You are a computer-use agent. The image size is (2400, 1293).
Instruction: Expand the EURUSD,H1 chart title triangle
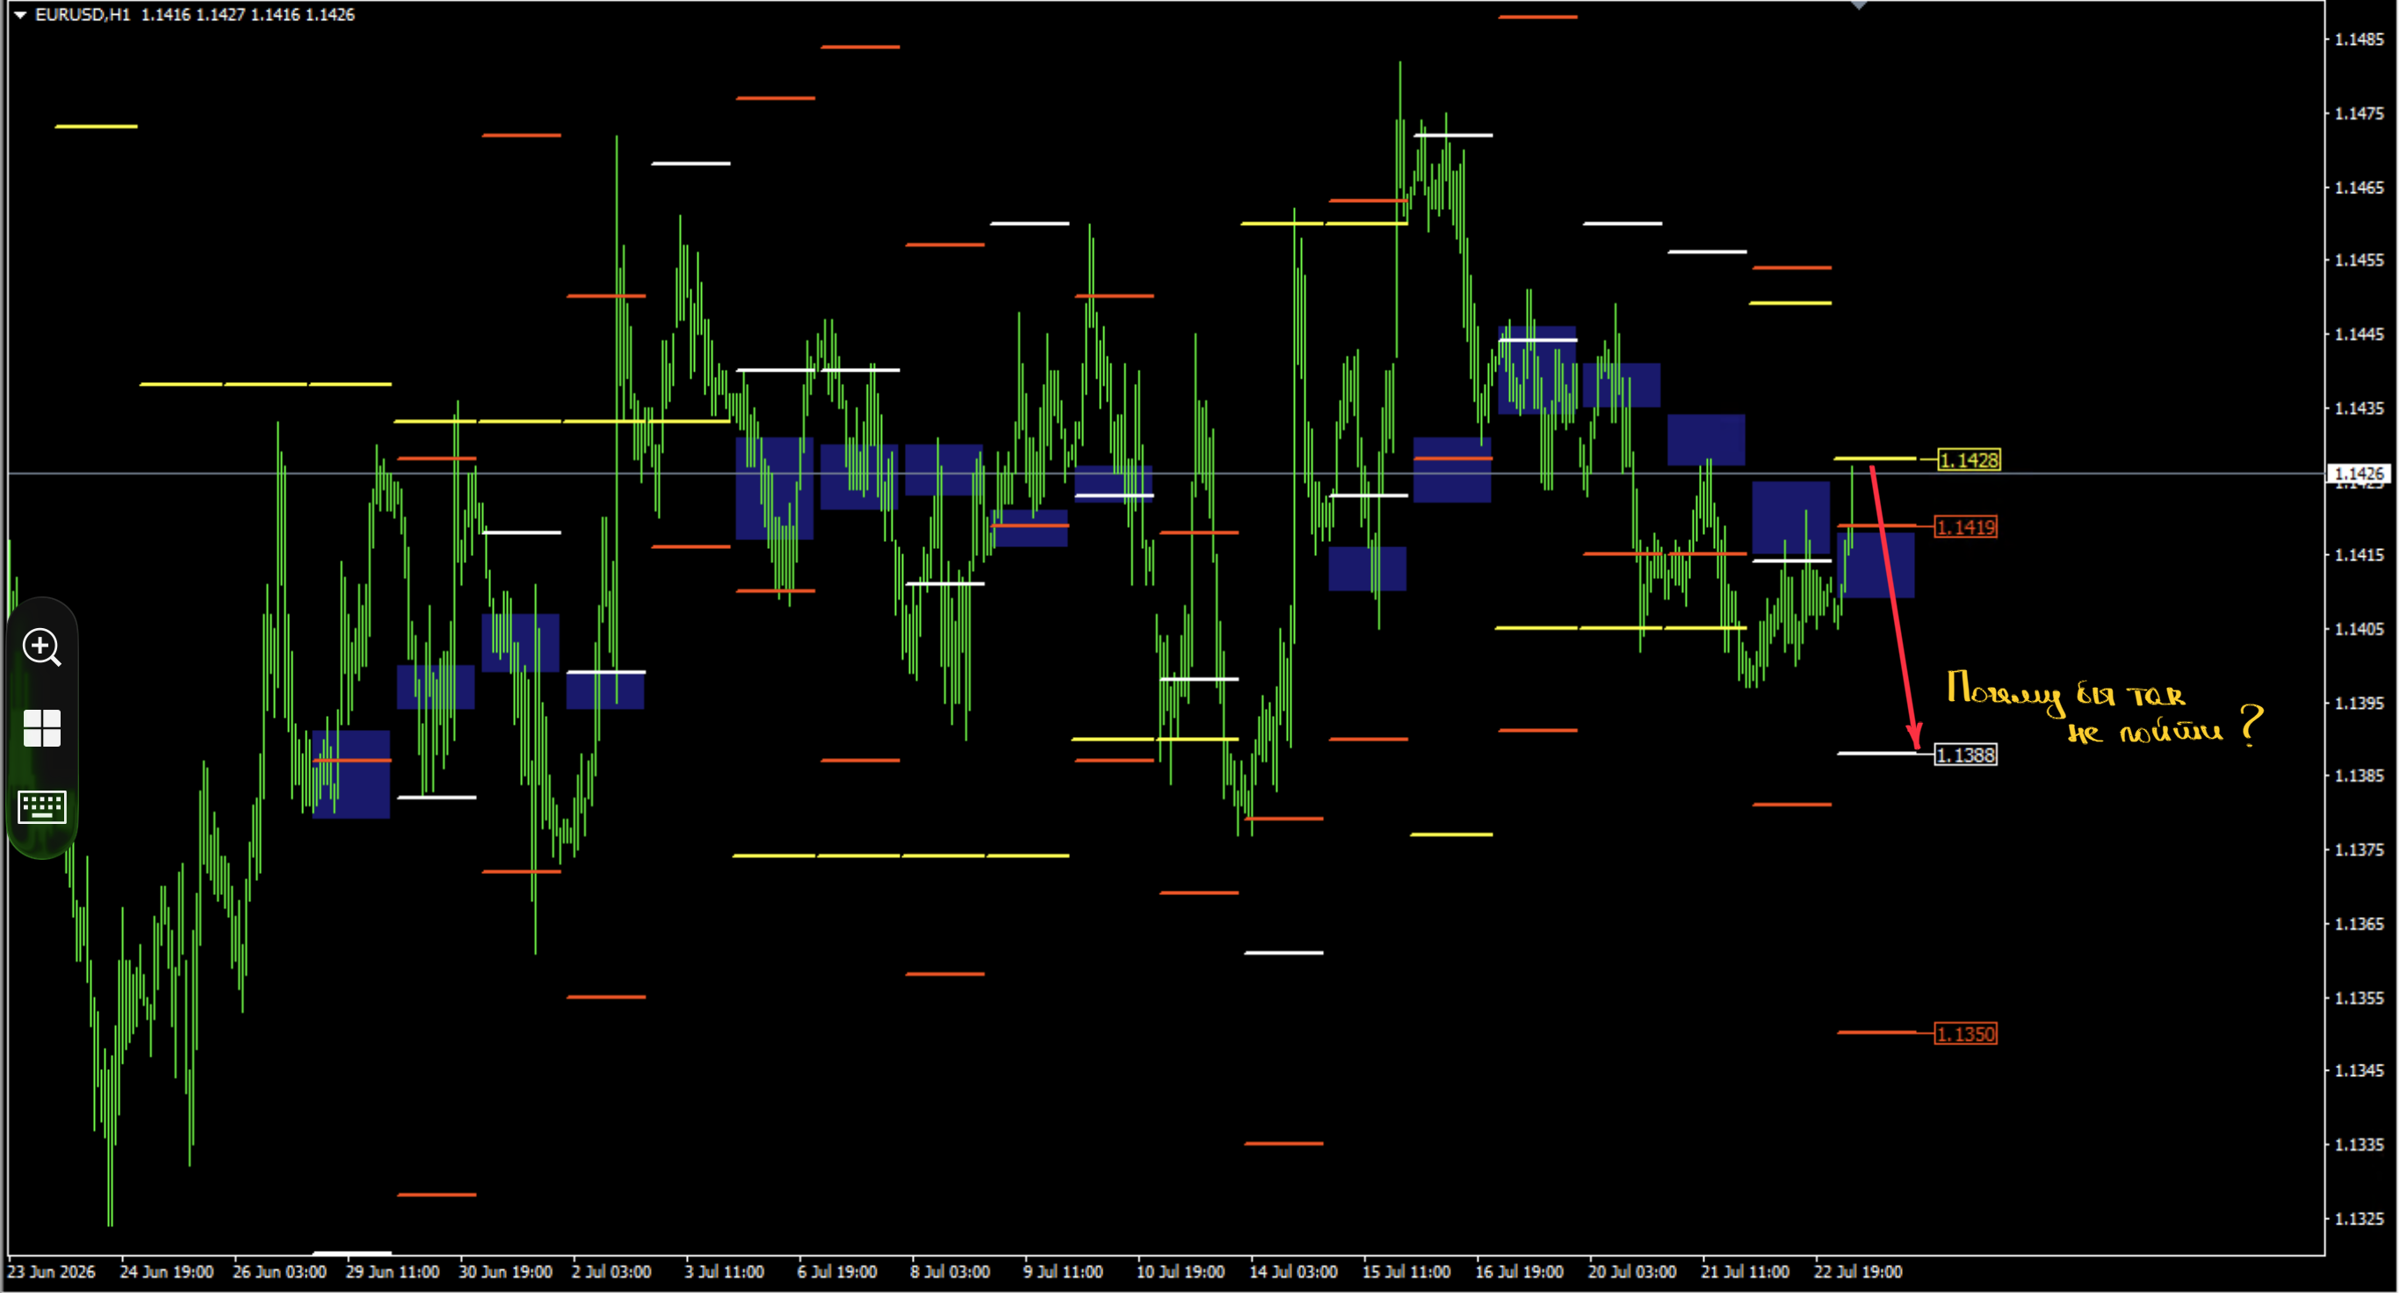(19, 15)
